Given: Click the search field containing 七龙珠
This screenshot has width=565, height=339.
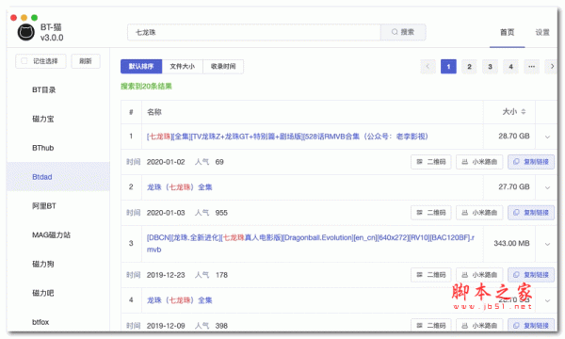Looking at the screenshot, I should [254, 32].
